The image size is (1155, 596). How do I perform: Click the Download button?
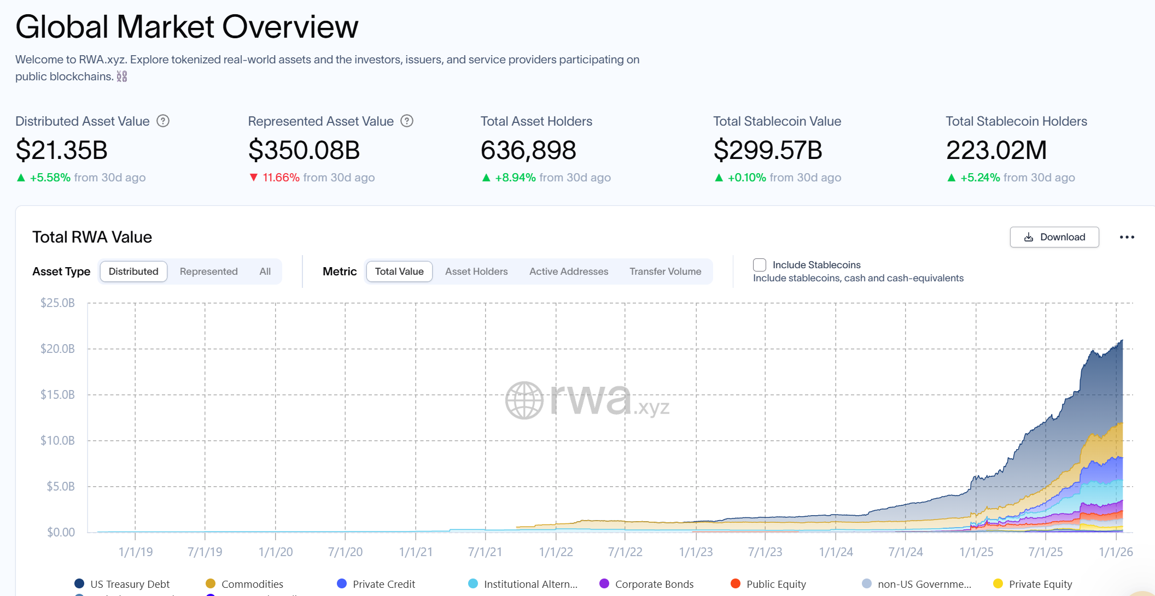1054,237
